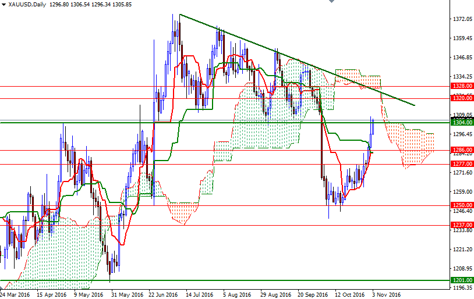Image resolution: width=474 pixels, height=299 pixels.
Task: Click the 14 Jul 2016 date label
Action: tap(200, 294)
